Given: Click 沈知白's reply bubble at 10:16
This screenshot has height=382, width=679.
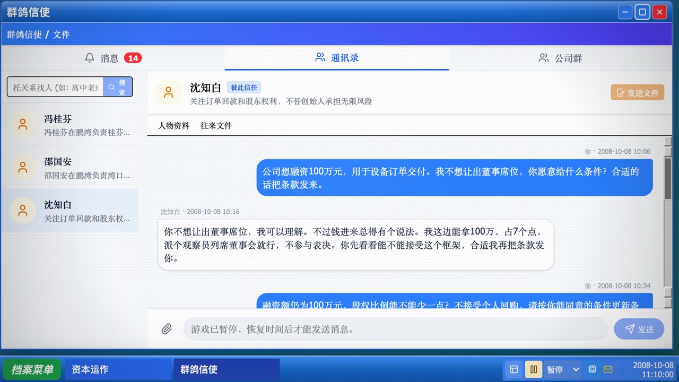Looking at the screenshot, I should tap(355, 245).
